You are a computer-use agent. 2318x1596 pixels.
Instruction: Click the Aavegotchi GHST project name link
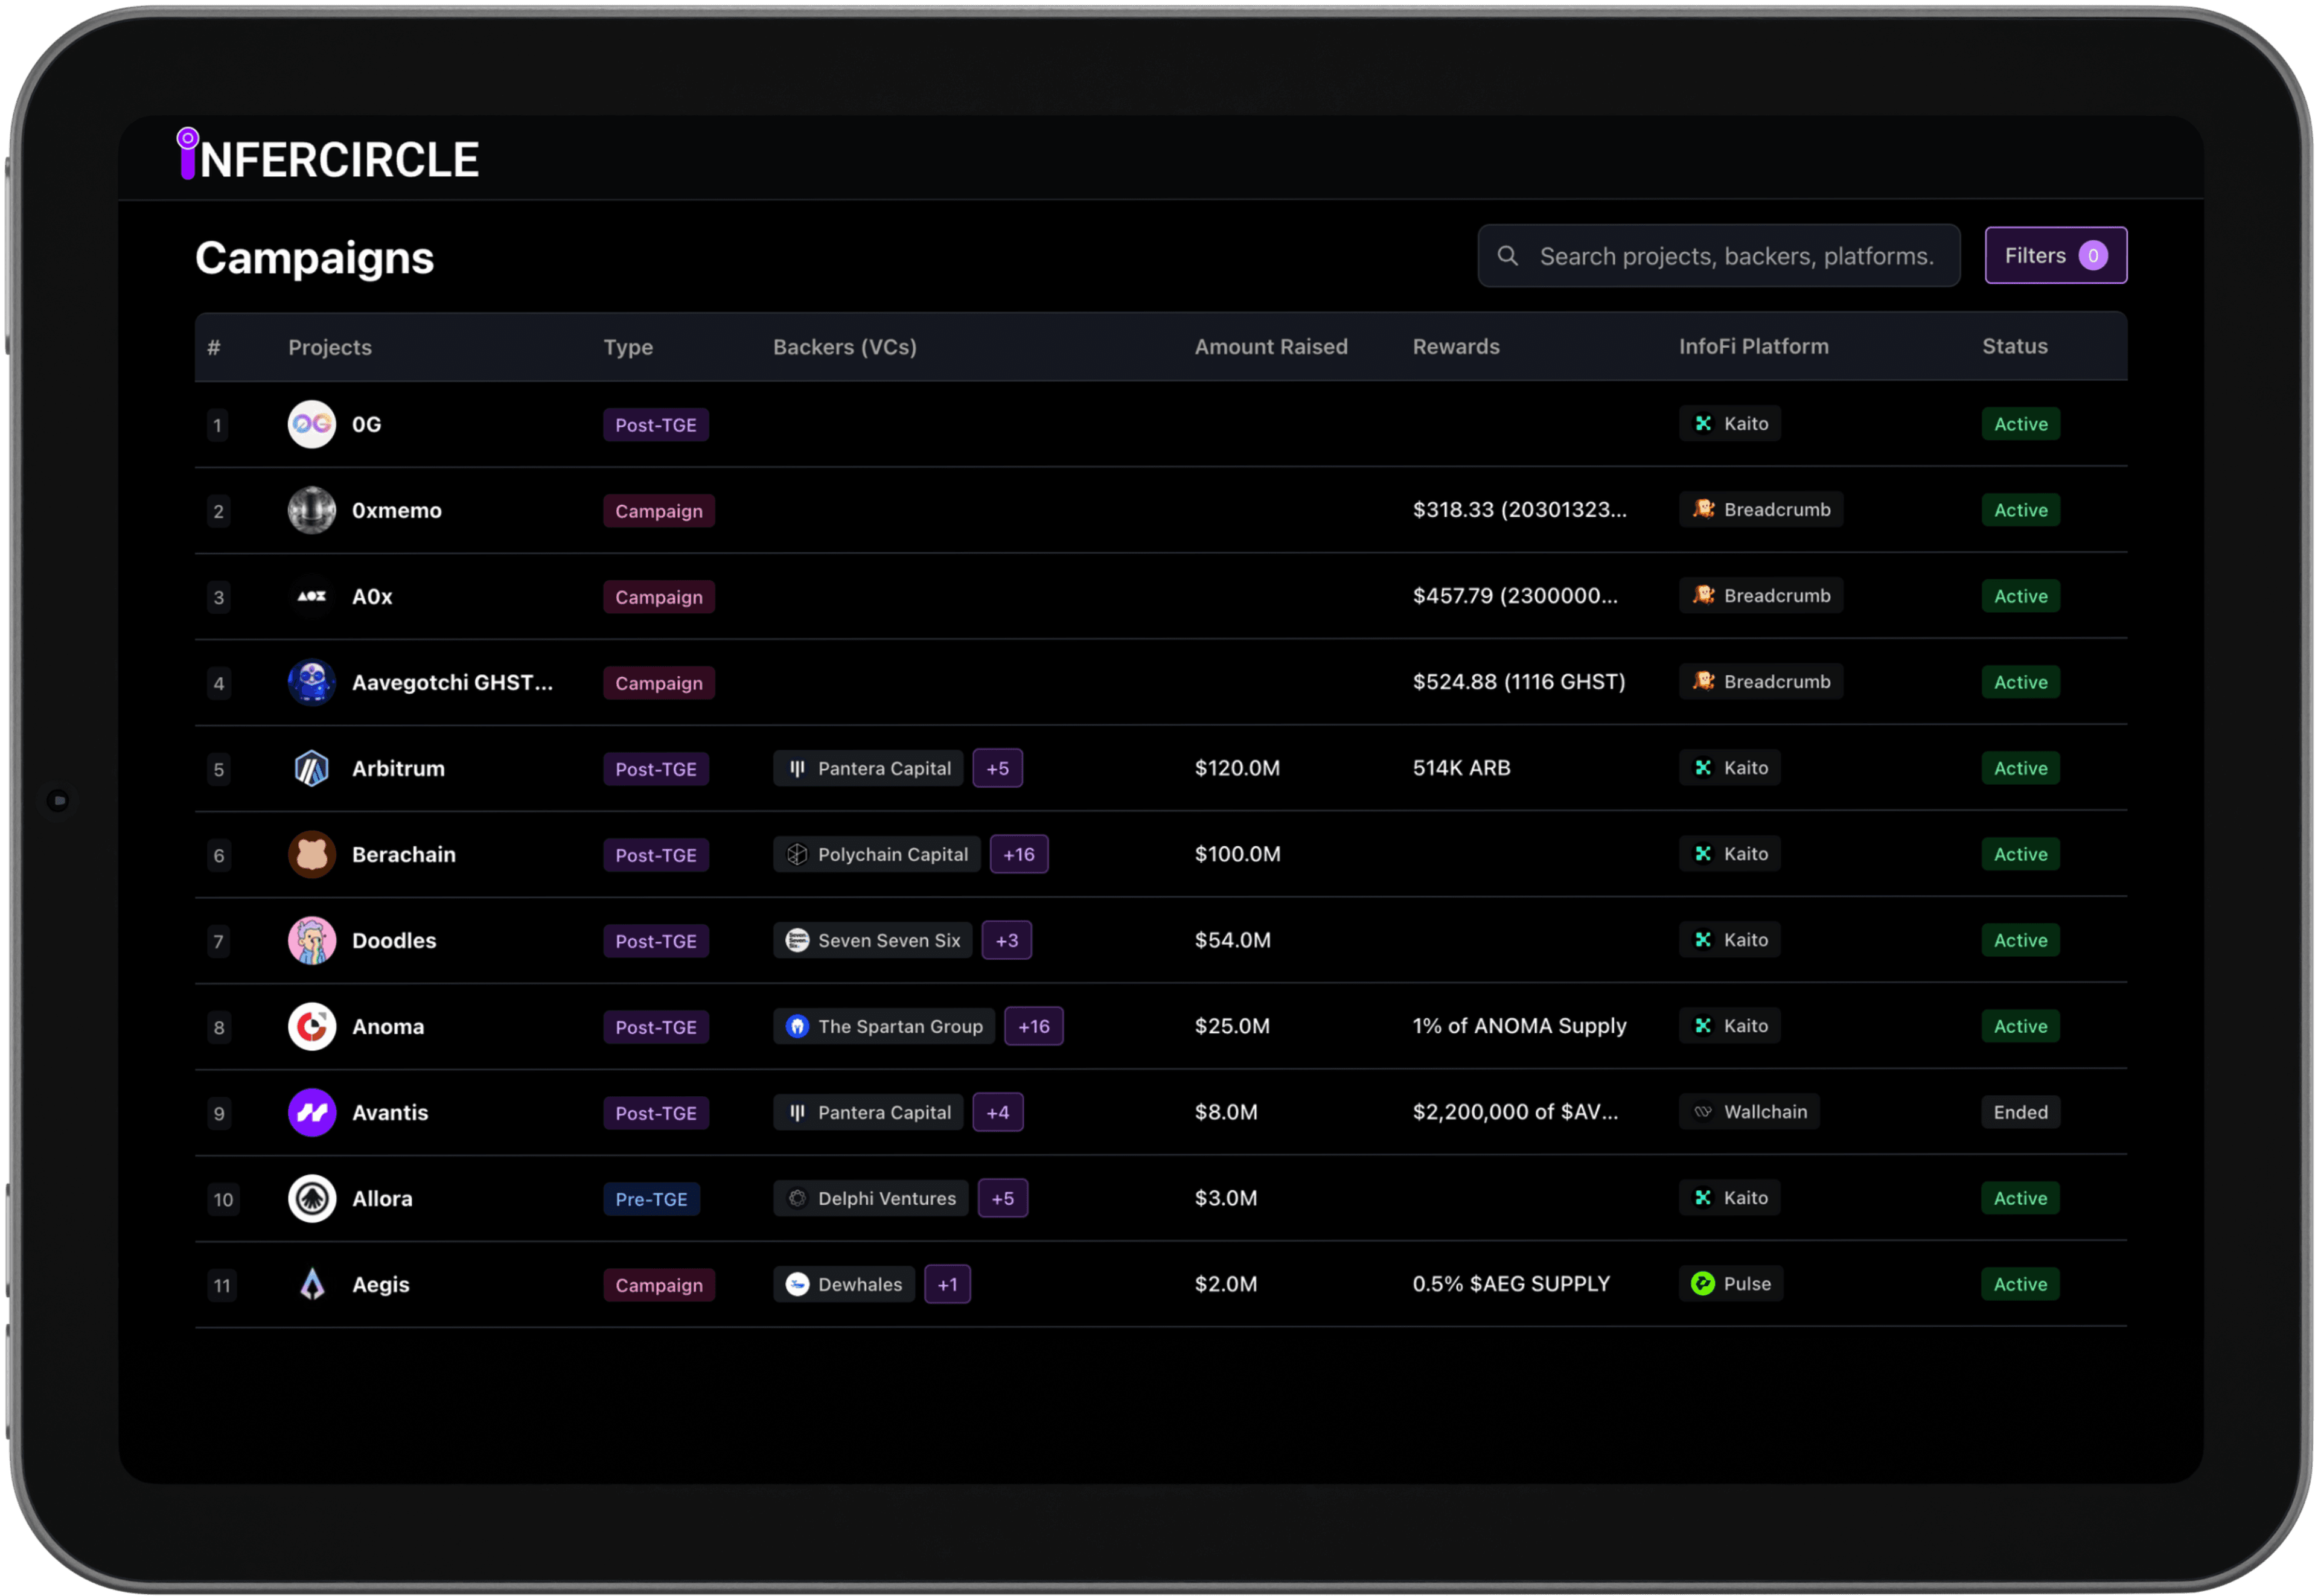click(x=452, y=682)
